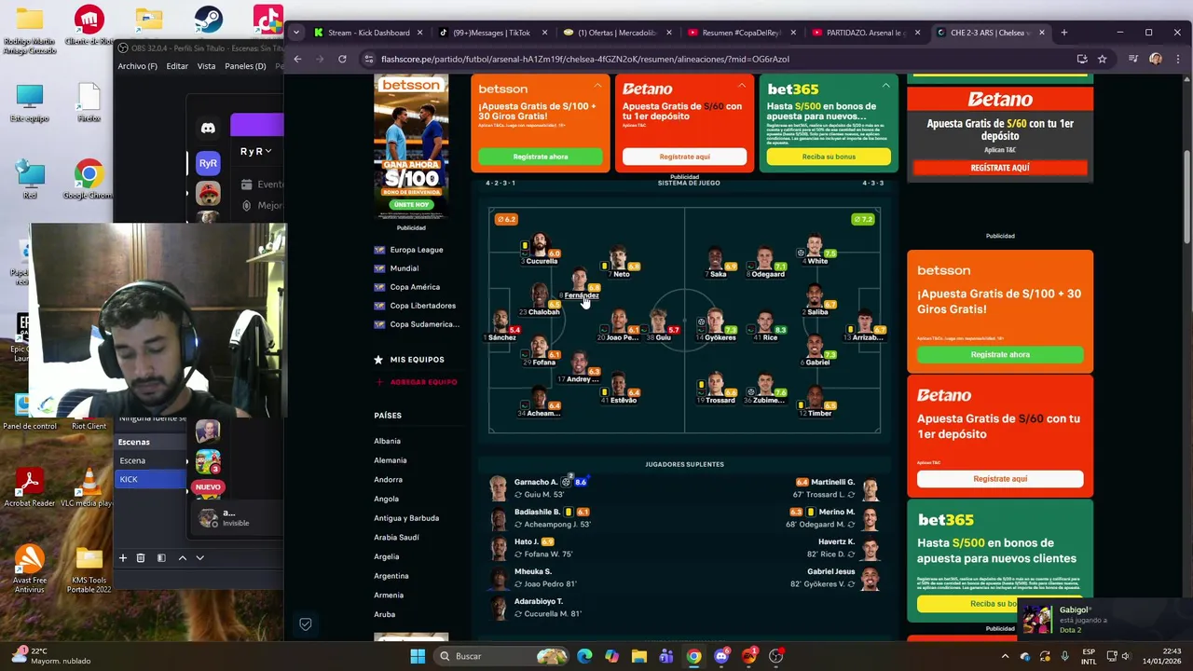Switch to the Messages TikTok tab
The height and width of the screenshot is (671, 1193).
pyautogui.click(x=492, y=33)
